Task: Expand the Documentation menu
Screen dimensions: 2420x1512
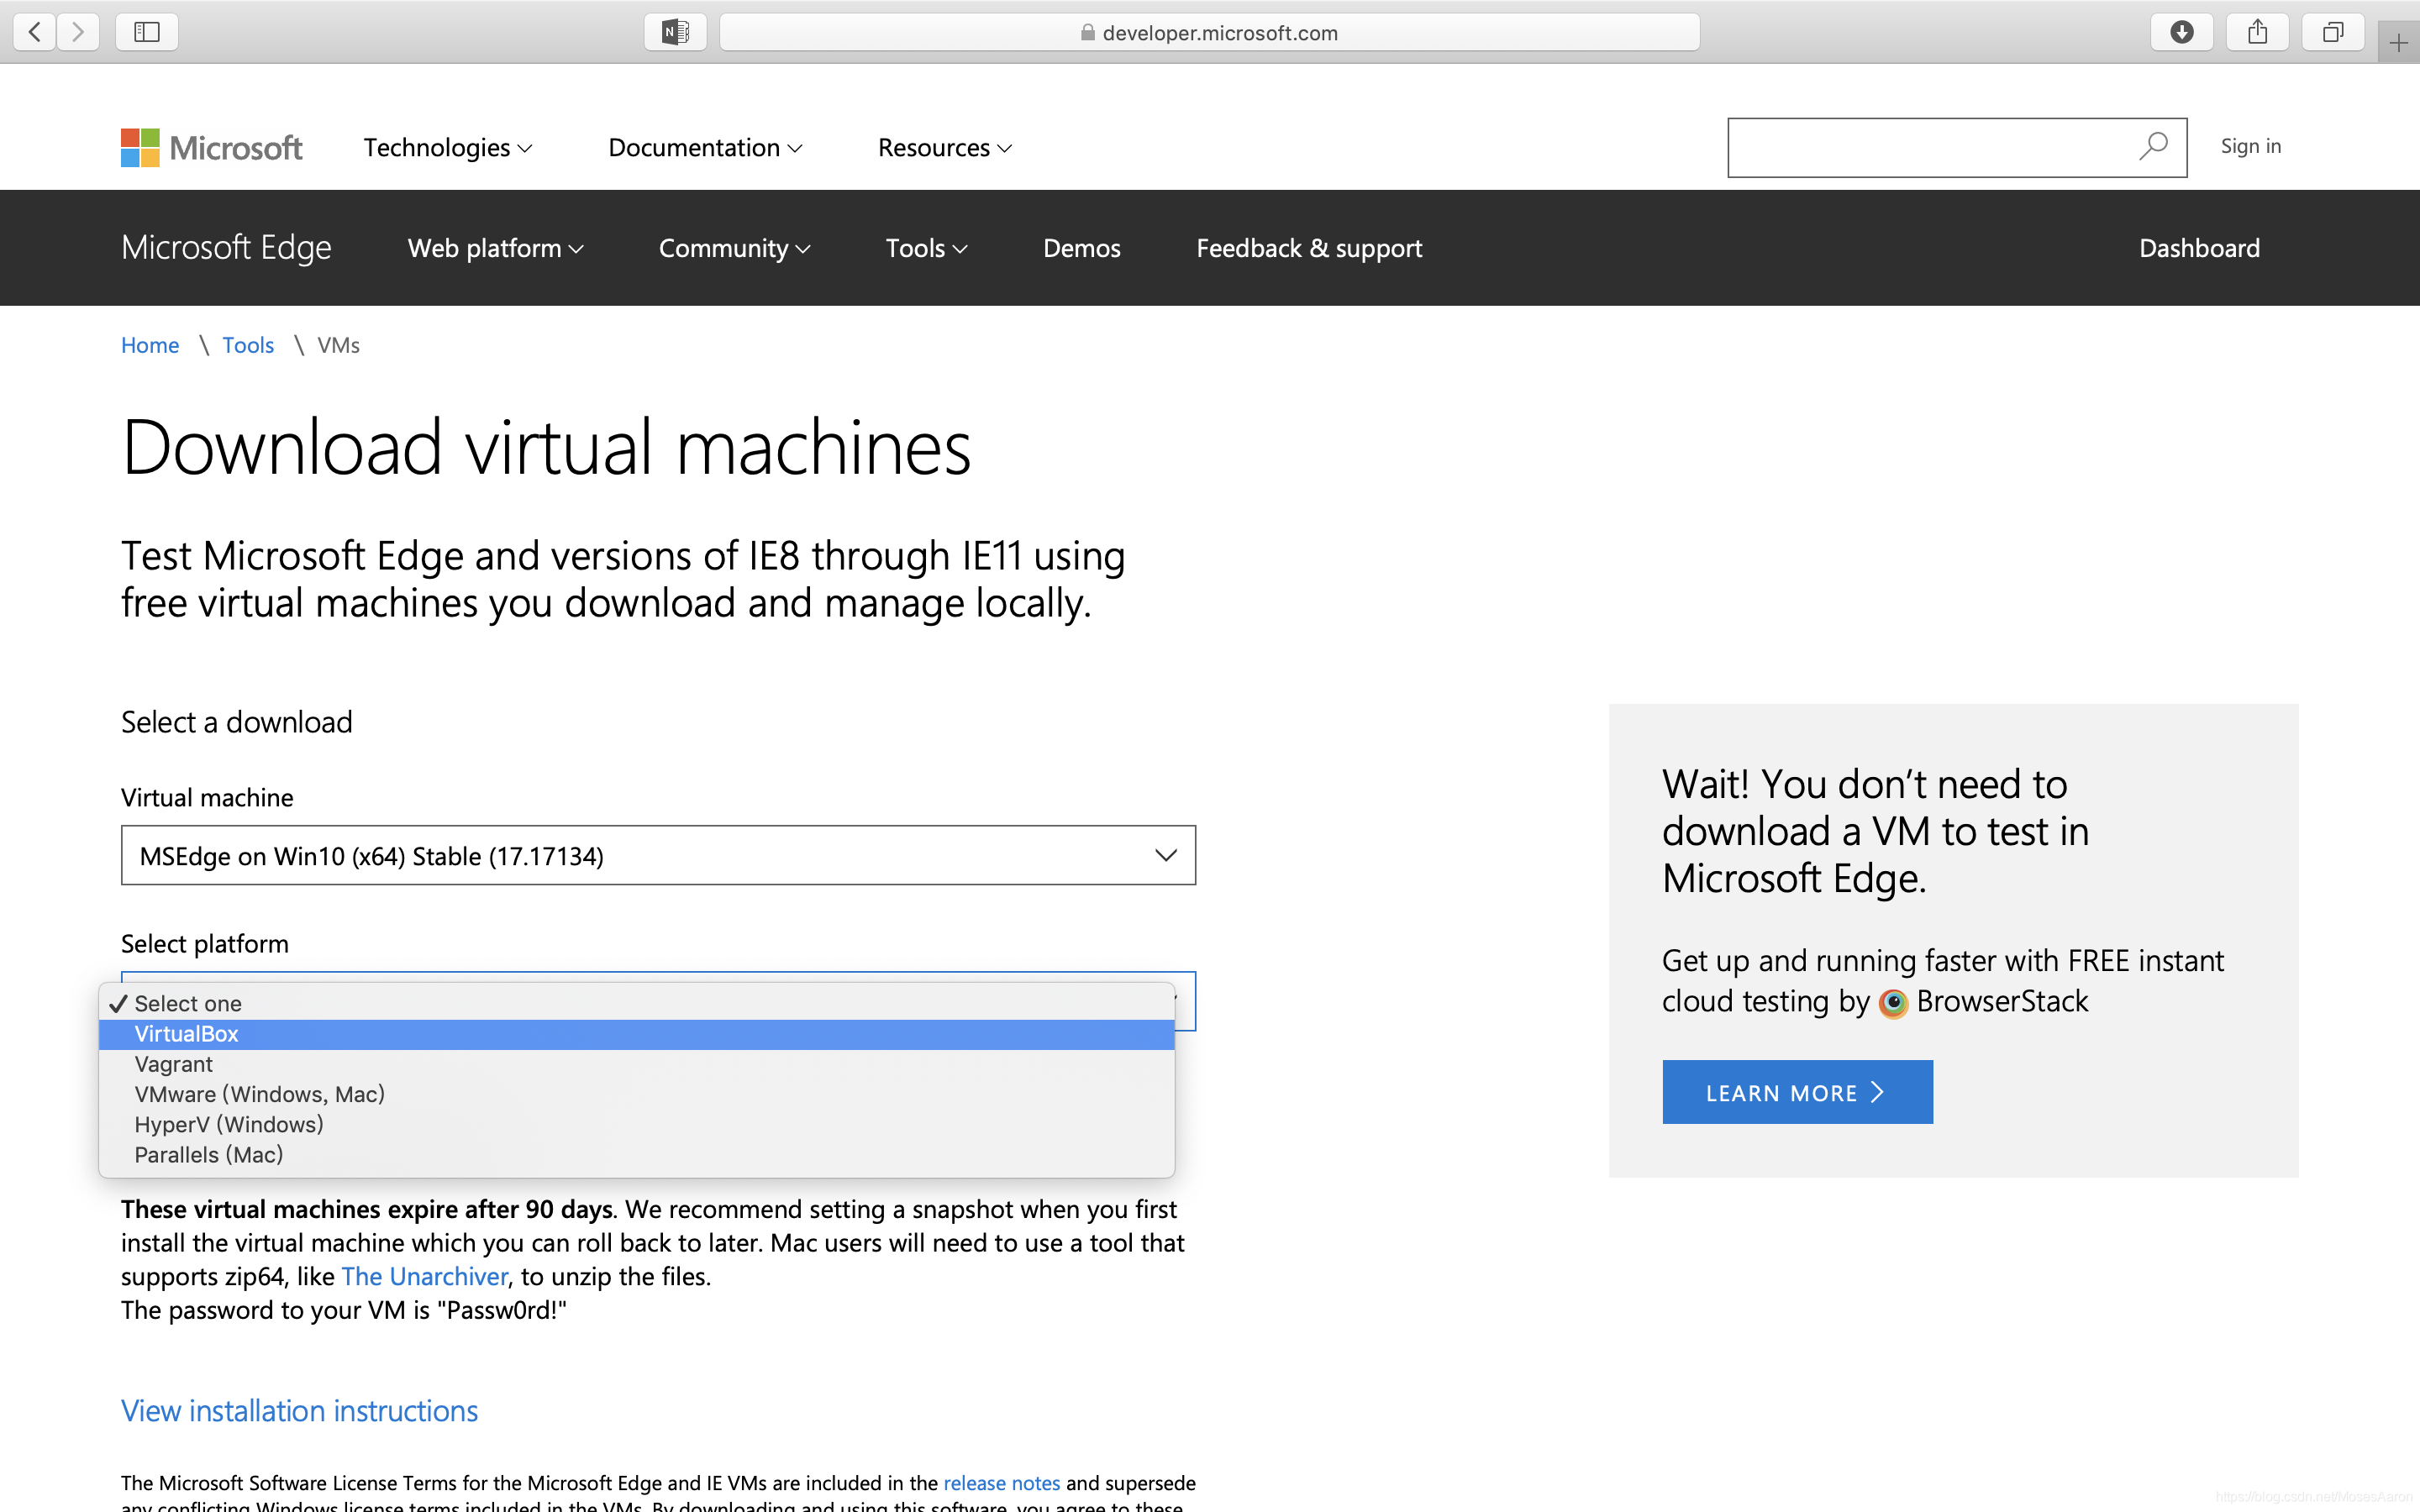Action: pos(705,148)
